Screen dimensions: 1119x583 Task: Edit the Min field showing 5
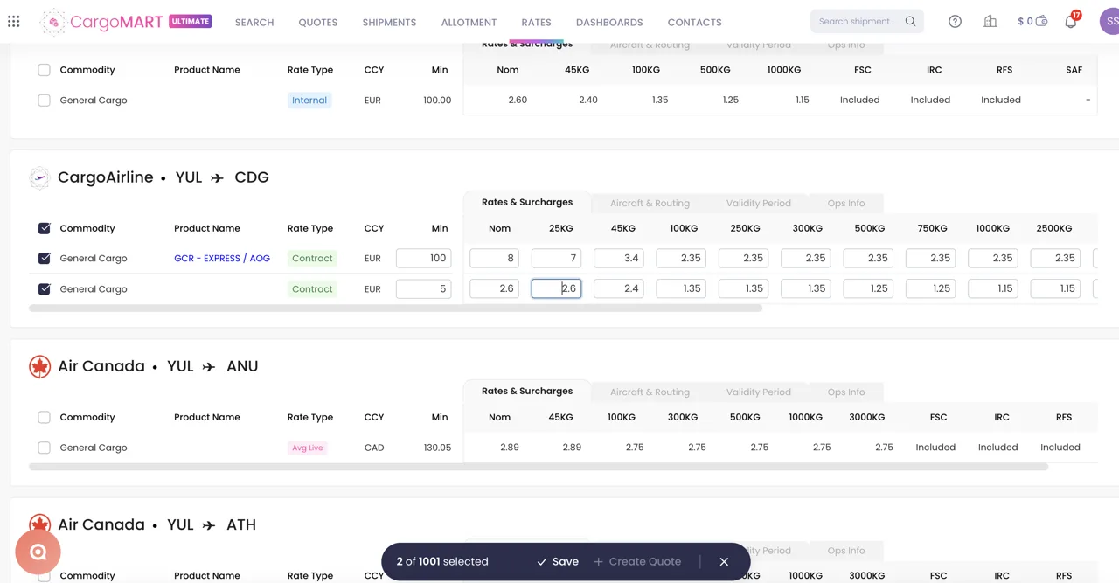coord(423,288)
